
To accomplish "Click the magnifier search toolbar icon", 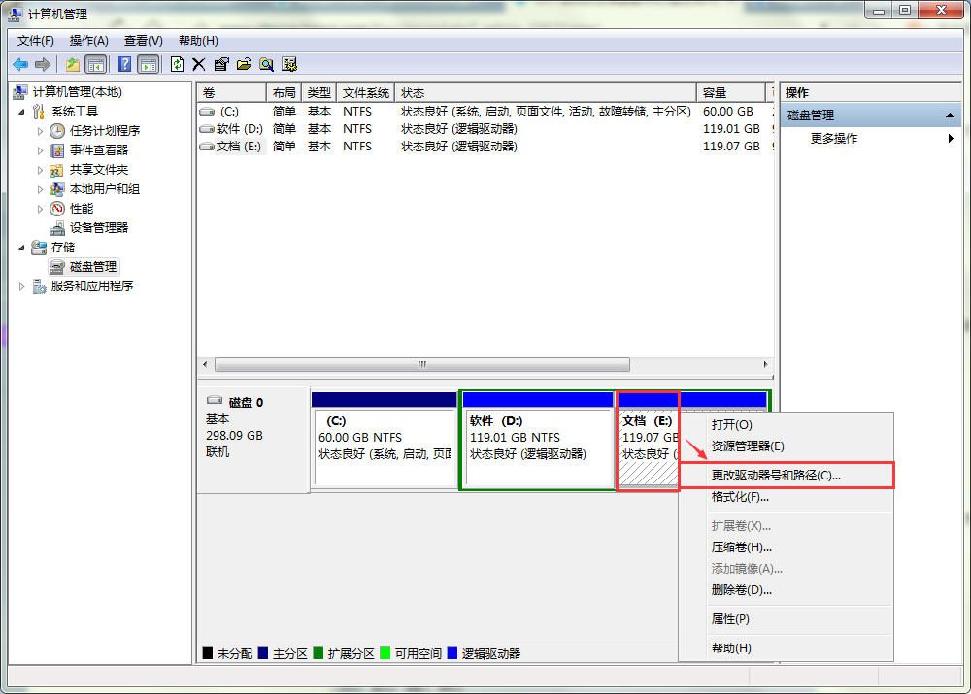I will [x=266, y=64].
